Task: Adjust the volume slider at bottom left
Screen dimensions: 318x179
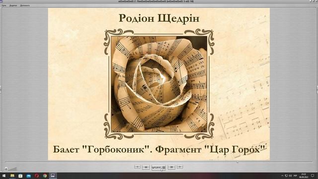Action: [x=12, y=169]
